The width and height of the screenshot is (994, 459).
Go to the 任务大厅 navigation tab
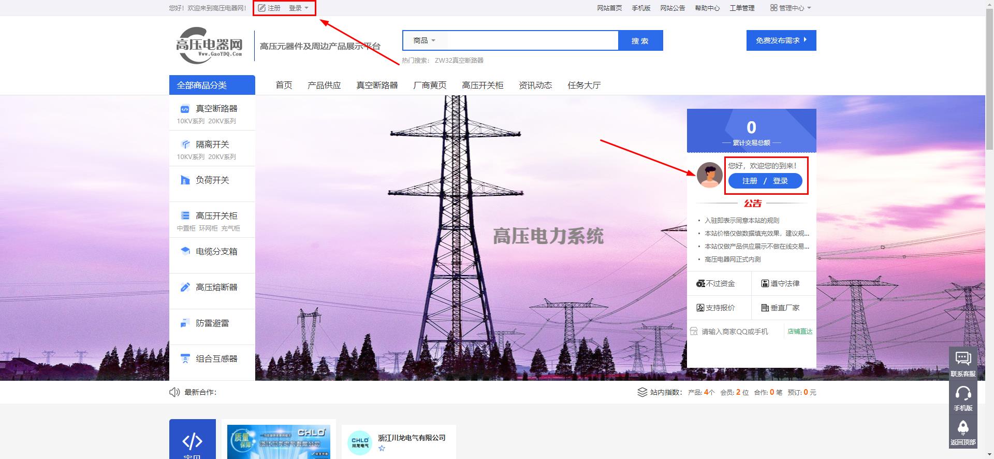(x=583, y=85)
